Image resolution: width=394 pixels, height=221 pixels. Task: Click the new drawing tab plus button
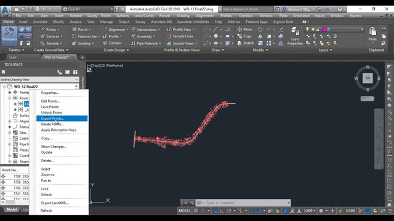point(82,57)
